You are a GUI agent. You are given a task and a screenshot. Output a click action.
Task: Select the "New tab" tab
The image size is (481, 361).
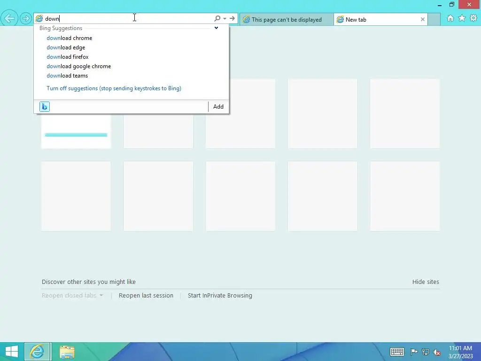pyautogui.click(x=380, y=19)
